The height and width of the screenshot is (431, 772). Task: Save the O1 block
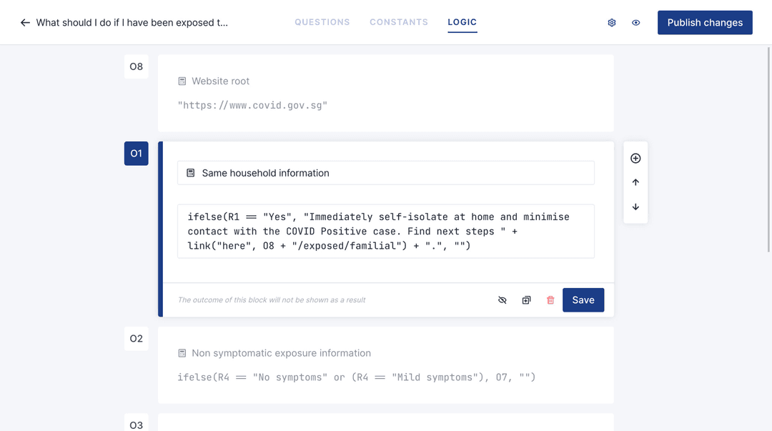coord(583,300)
